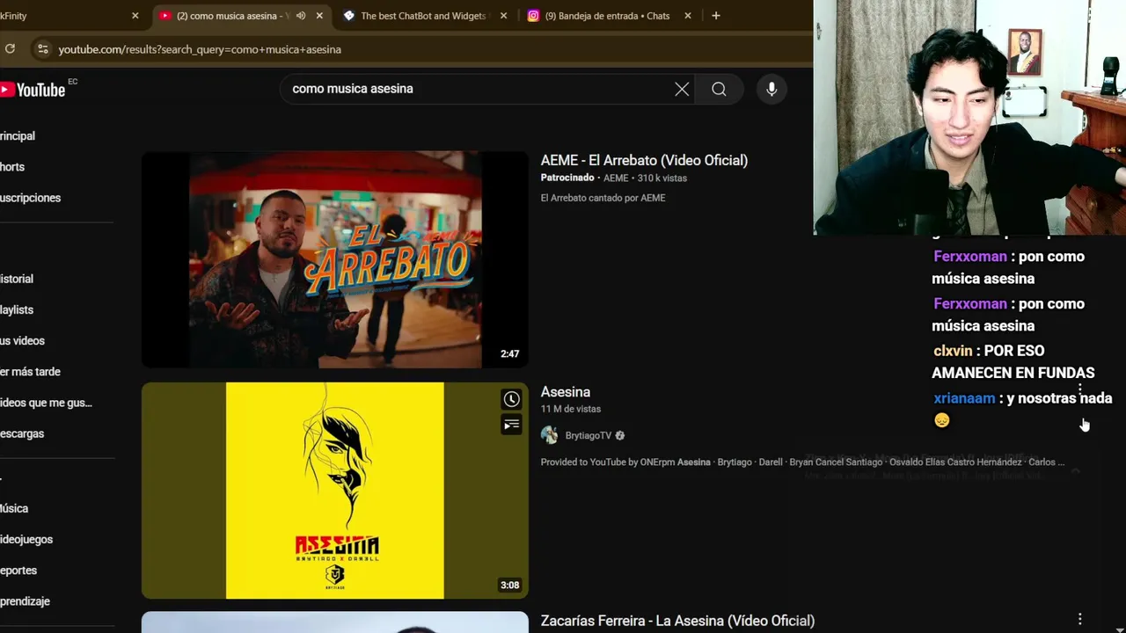
Task: Open the AEME channel name under El Arrebato
Action: click(x=616, y=178)
